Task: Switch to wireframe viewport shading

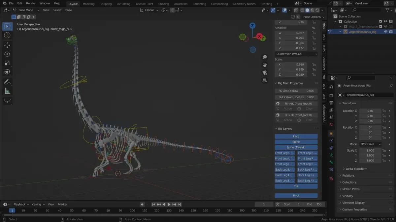Action: (302, 10)
